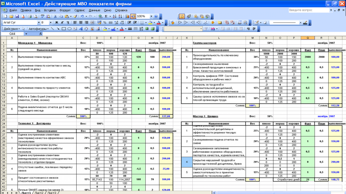The width and height of the screenshot is (346, 194).
Task: Insert WordArt from the drawing toolbar
Action: pos(81,29)
